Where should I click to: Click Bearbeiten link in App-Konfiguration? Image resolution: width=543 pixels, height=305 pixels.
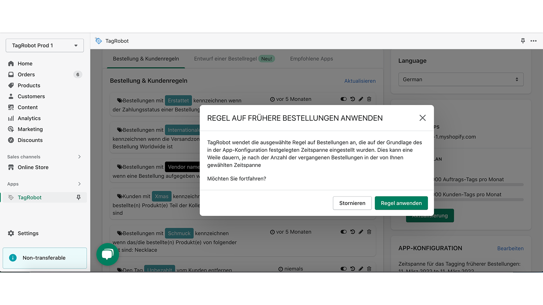click(510, 248)
